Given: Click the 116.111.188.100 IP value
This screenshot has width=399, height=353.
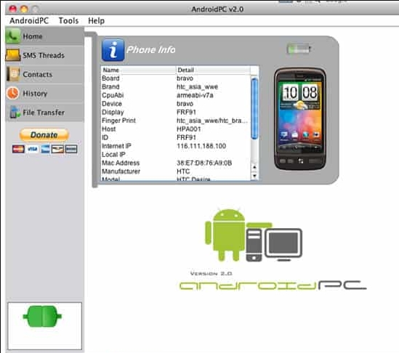Looking at the screenshot, I should (x=201, y=146).
